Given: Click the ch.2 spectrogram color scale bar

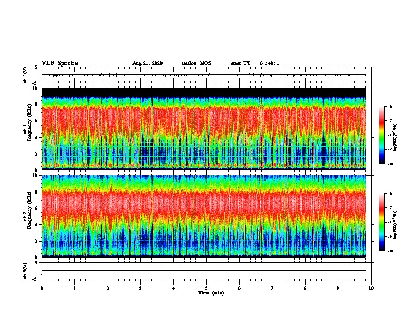Looking at the screenshot, I should tap(382, 222).
